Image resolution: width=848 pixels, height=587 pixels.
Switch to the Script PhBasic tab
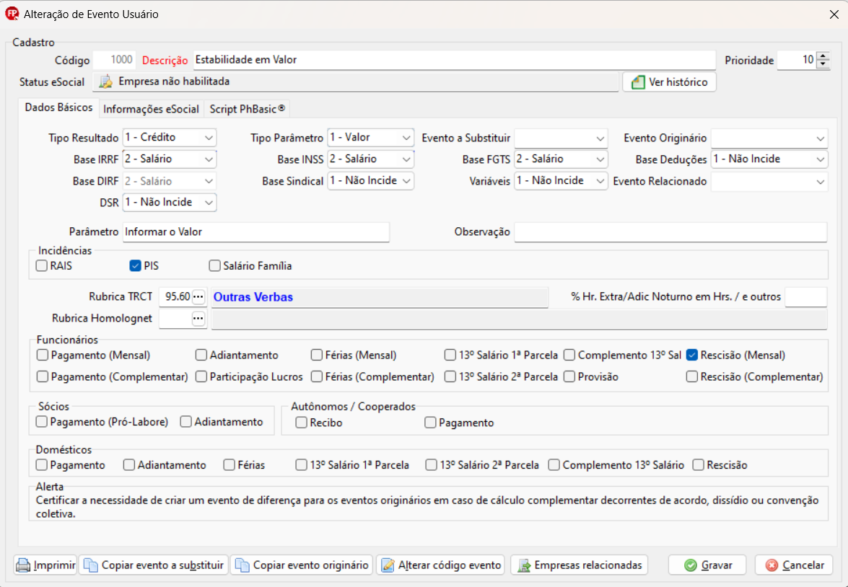pos(247,109)
